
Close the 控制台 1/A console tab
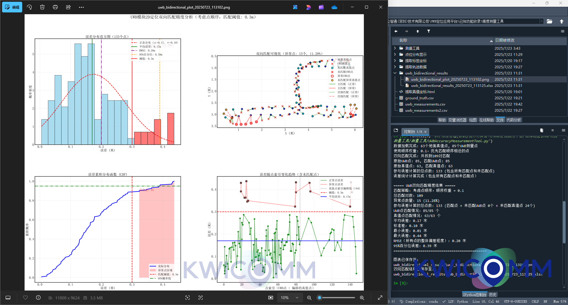point(425,132)
